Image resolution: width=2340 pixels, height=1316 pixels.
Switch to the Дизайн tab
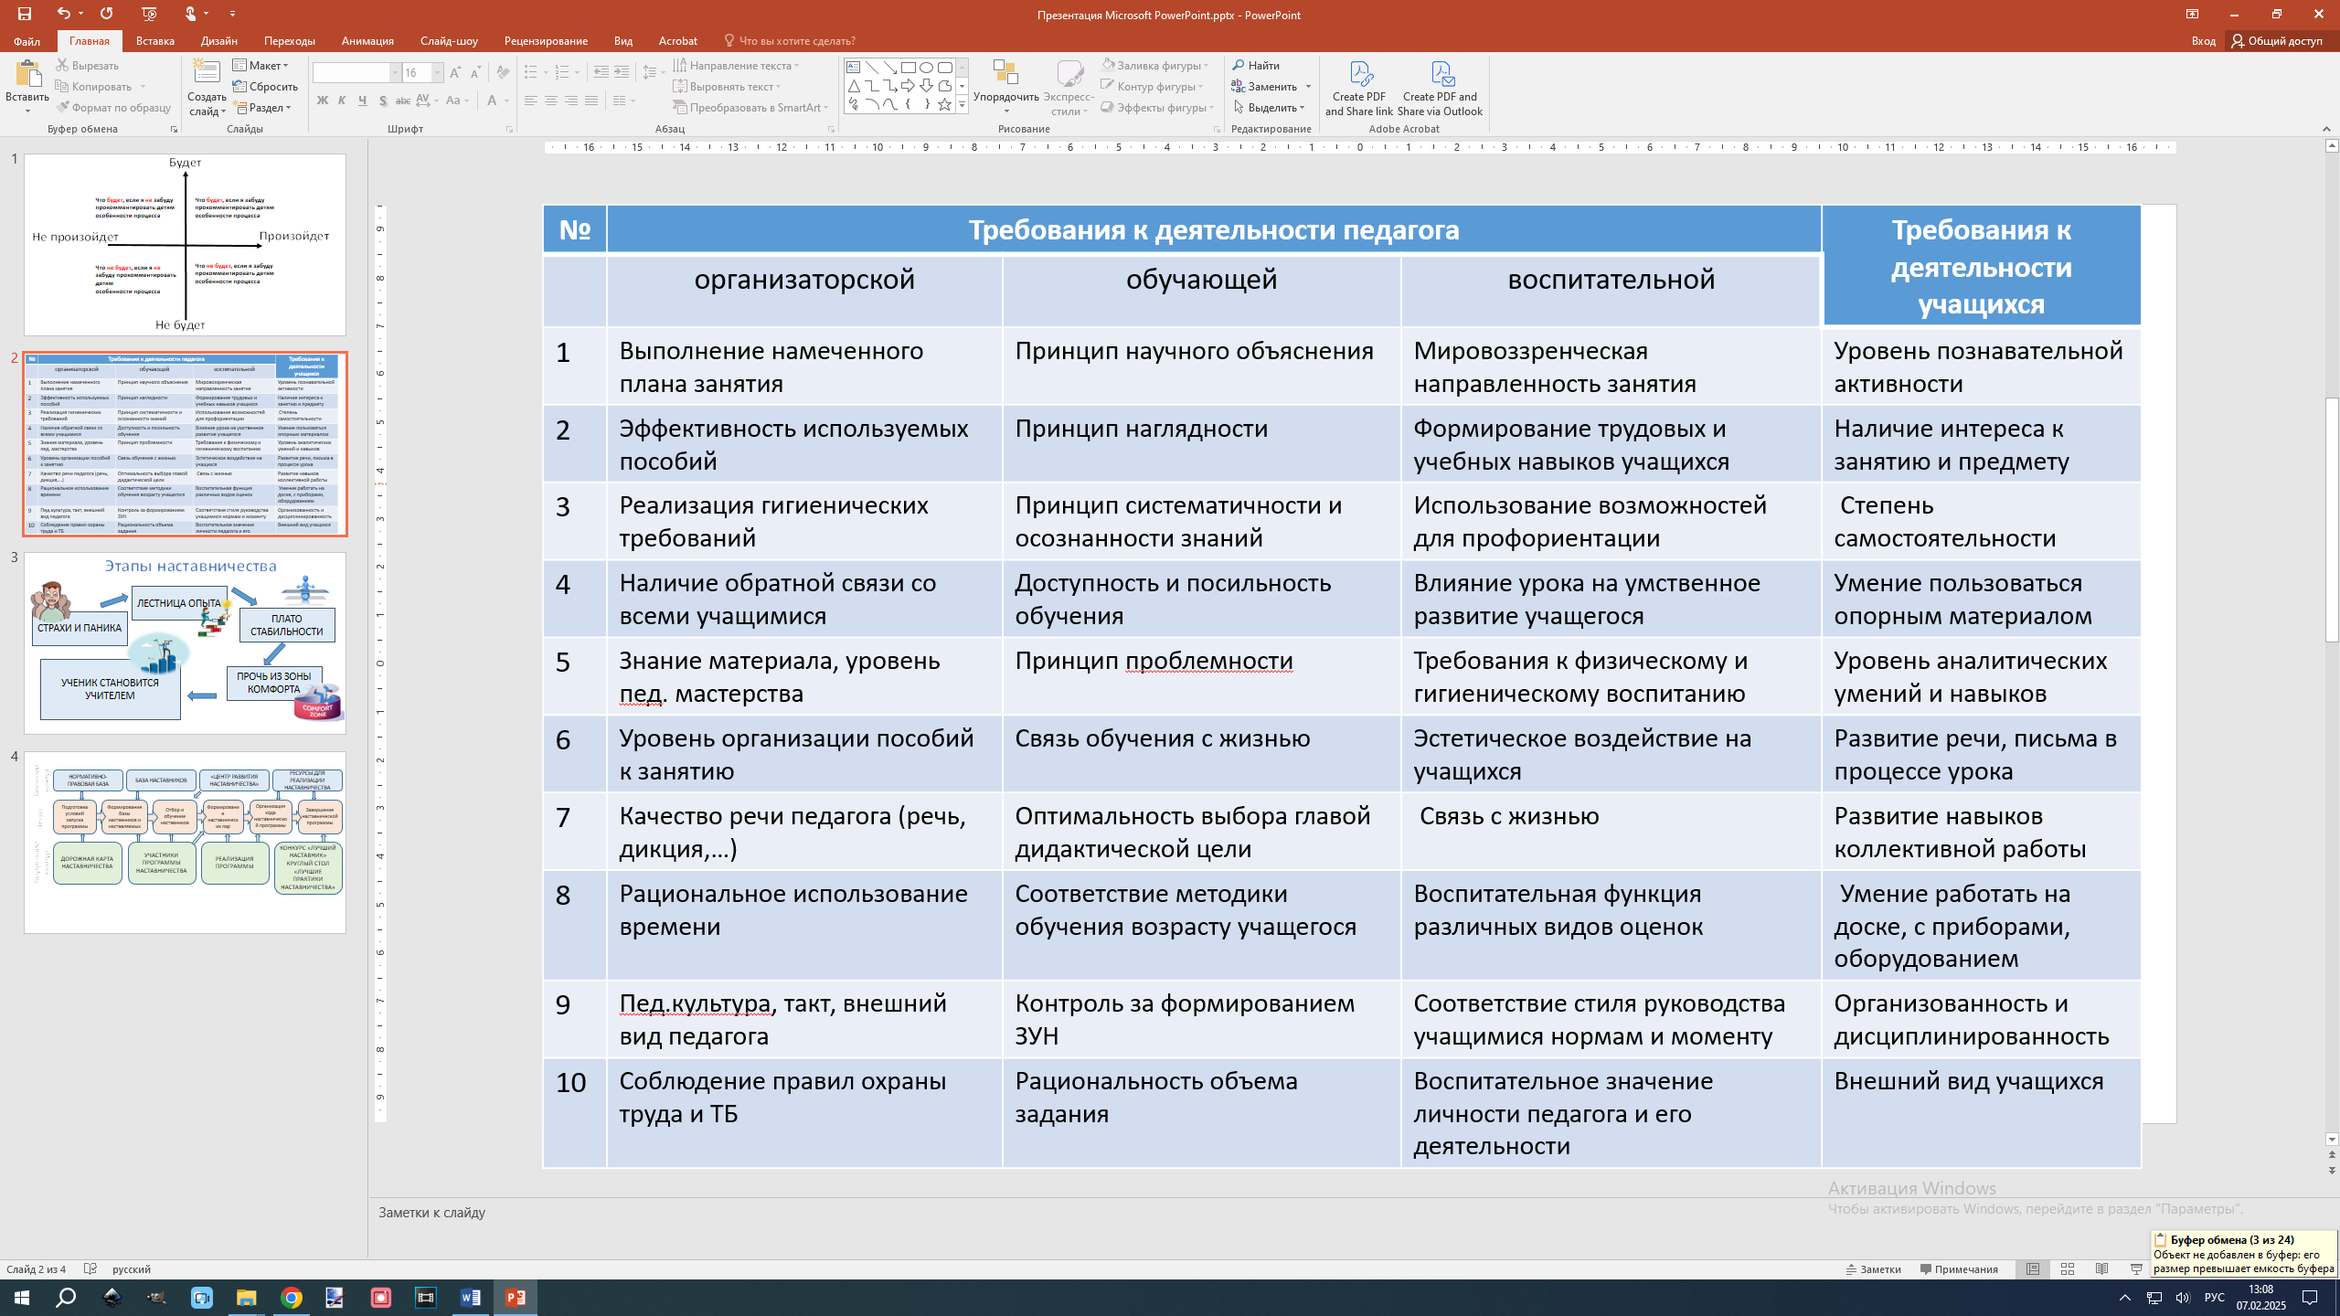click(x=218, y=40)
